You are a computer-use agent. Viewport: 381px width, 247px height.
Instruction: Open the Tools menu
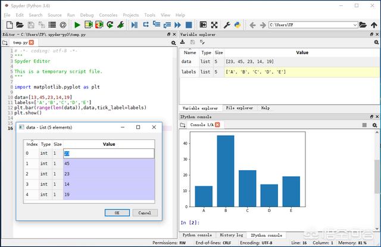pos(149,15)
